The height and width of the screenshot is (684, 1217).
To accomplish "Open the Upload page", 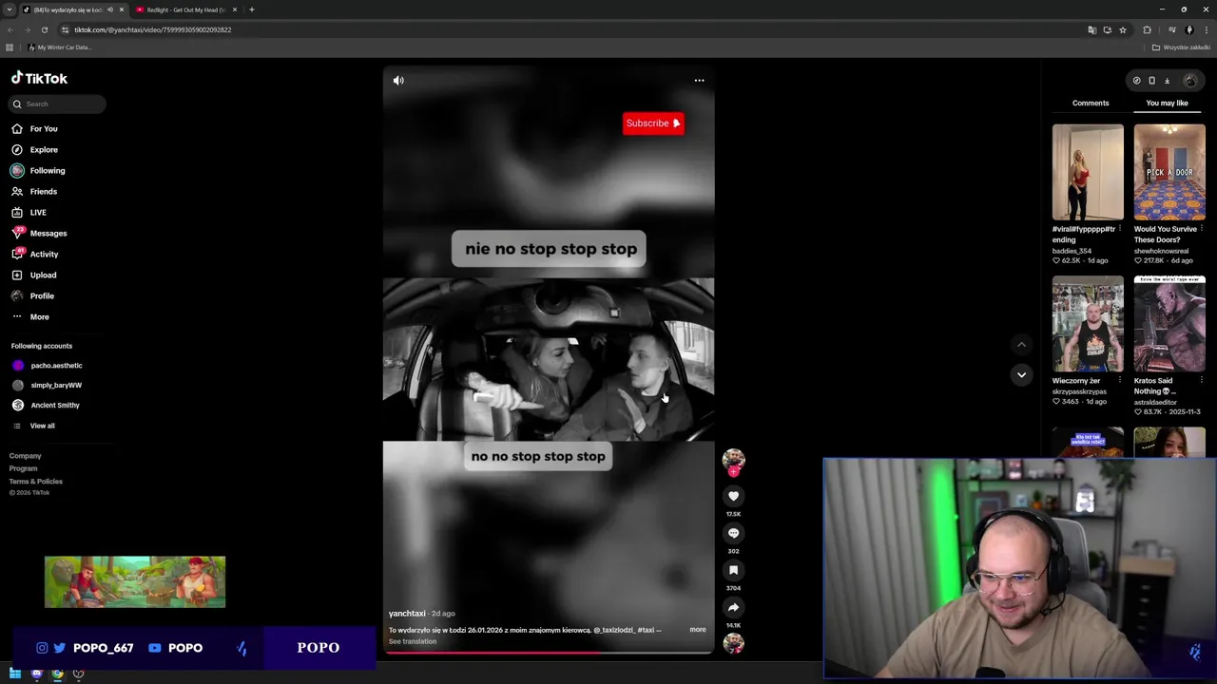I will point(43,275).
